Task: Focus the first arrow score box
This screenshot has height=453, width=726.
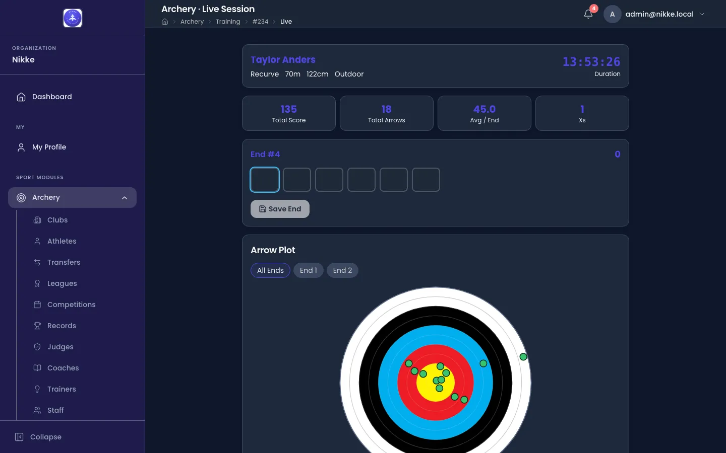Action: click(x=265, y=180)
